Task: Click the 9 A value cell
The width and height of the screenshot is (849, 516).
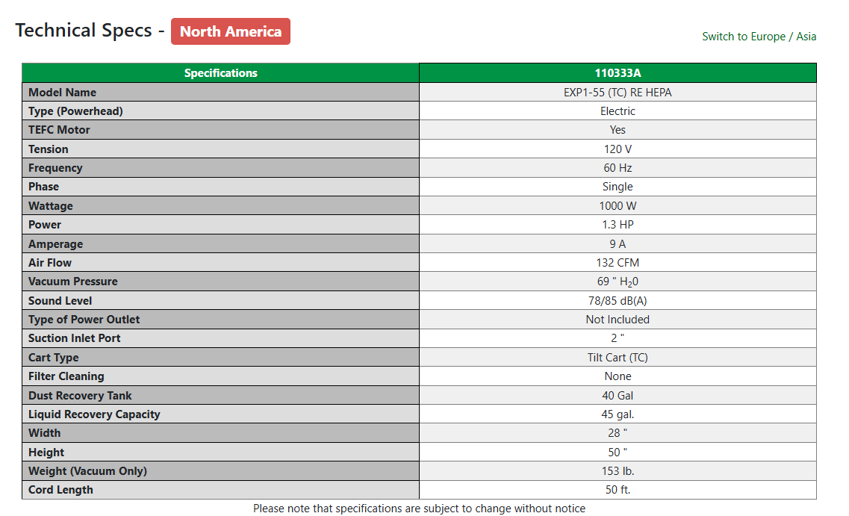Action: [618, 243]
